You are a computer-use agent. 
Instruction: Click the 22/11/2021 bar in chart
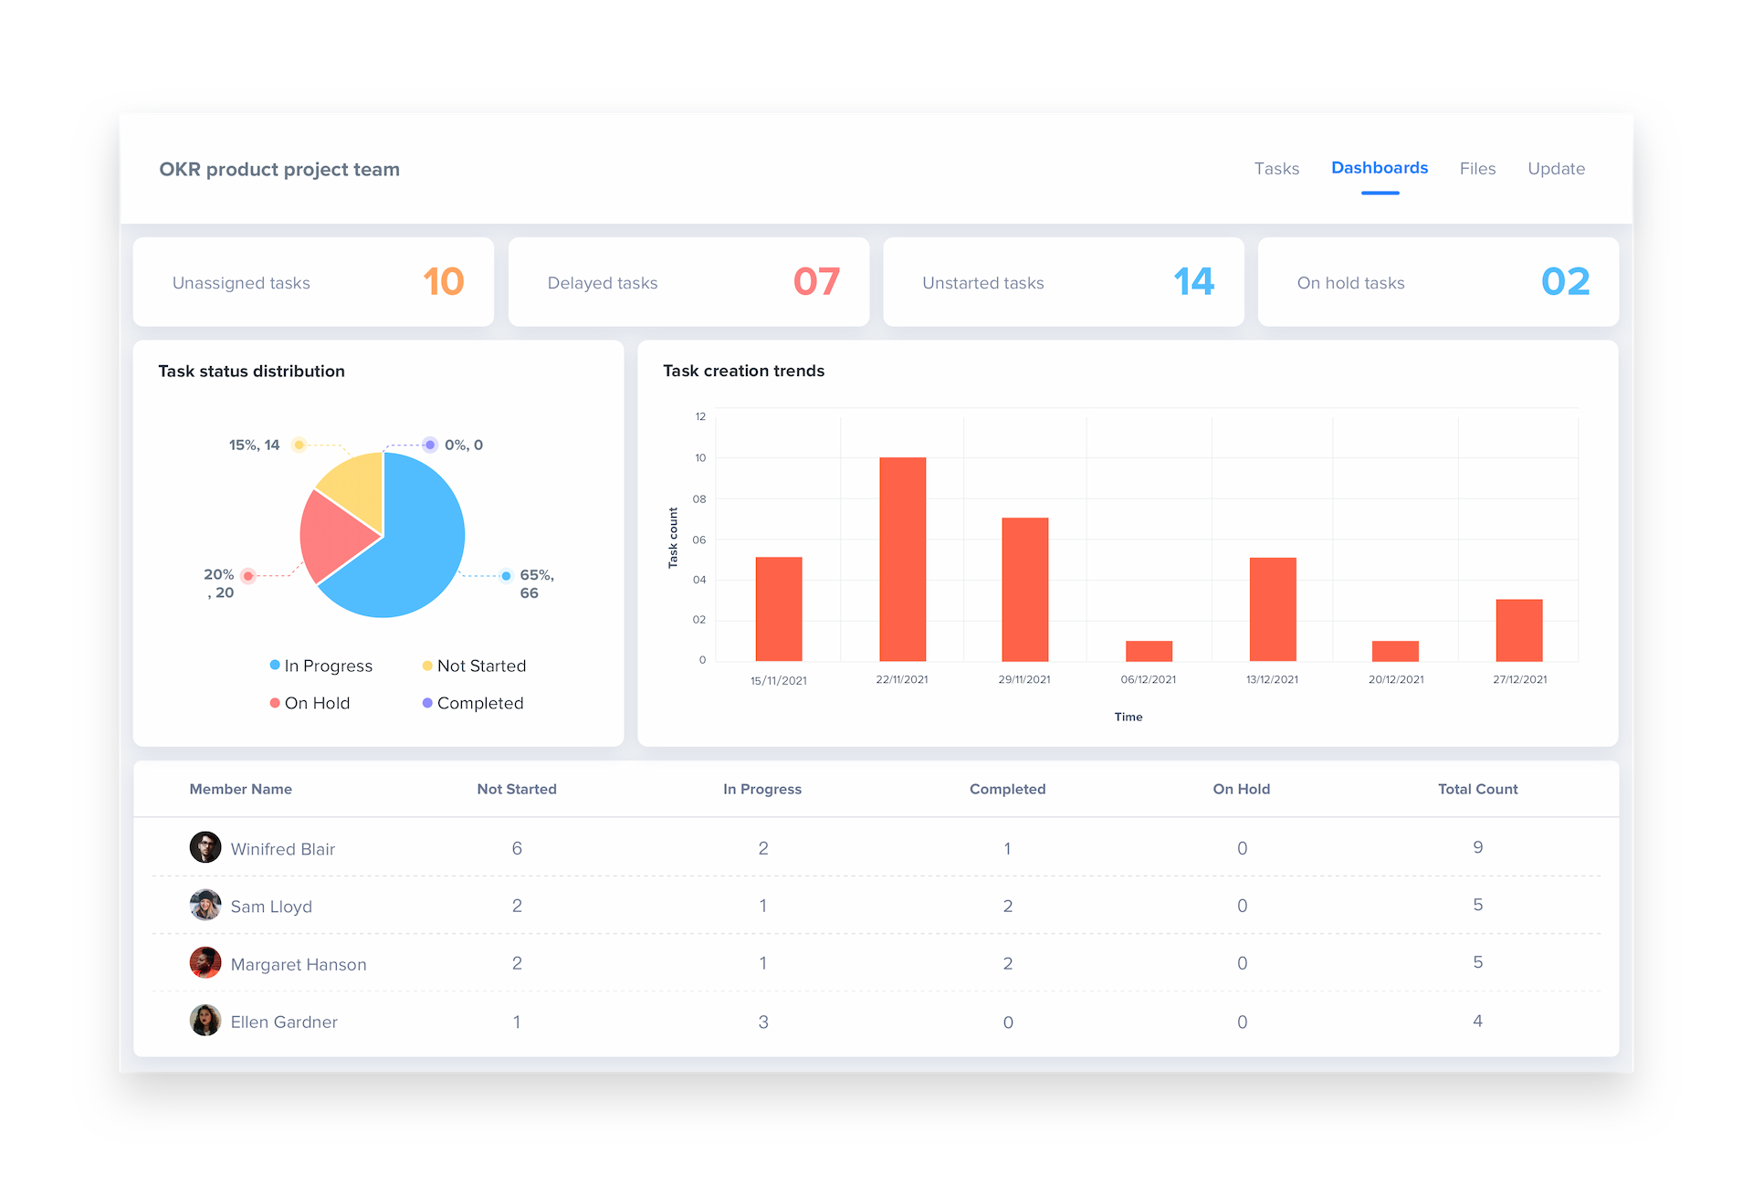pyautogui.click(x=902, y=559)
